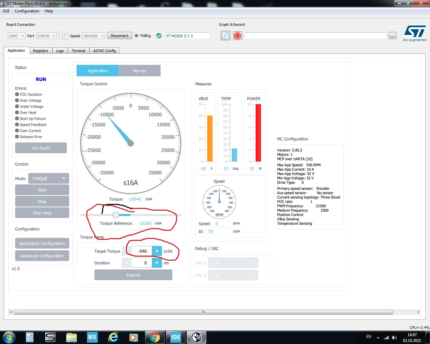Open Advanced Configuration
The height and width of the screenshot is (344, 430).
click(42, 256)
